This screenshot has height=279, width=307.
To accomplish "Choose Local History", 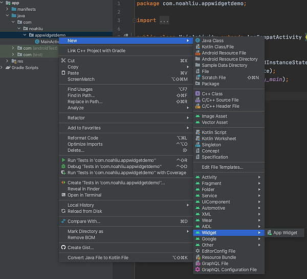I will coord(126,205).
